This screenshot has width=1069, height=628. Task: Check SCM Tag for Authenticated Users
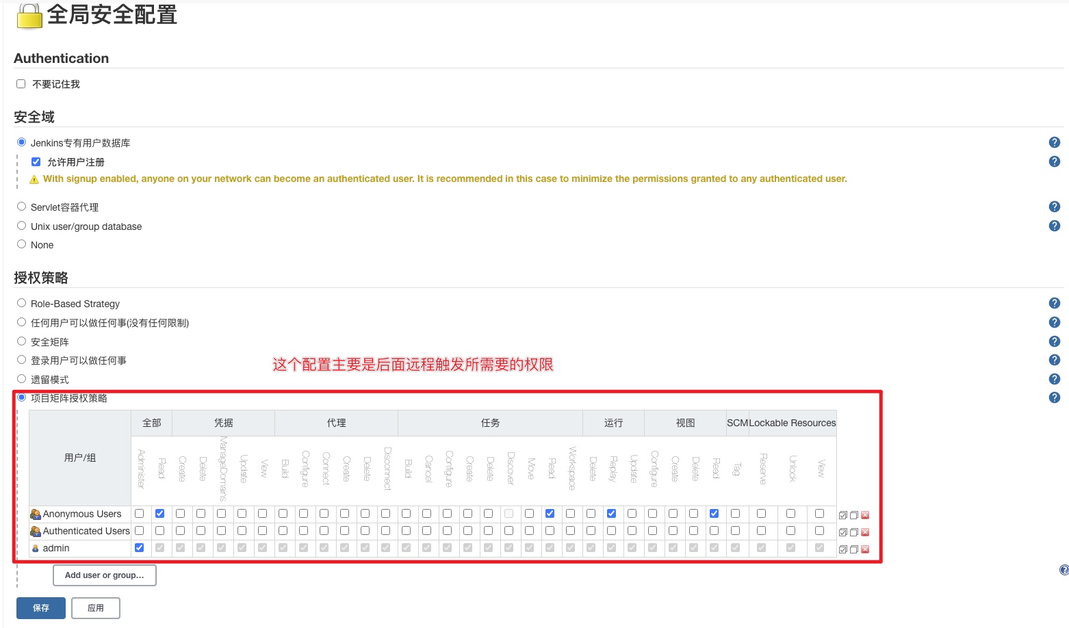coord(735,530)
